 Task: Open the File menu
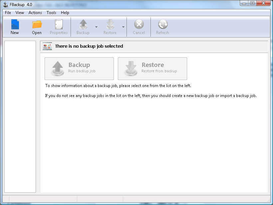(8, 13)
